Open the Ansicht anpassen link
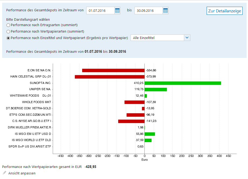This screenshot has width=248, height=179. 22,173
